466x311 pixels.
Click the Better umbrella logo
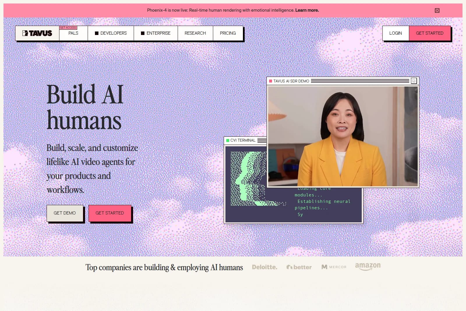(x=290, y=267)
